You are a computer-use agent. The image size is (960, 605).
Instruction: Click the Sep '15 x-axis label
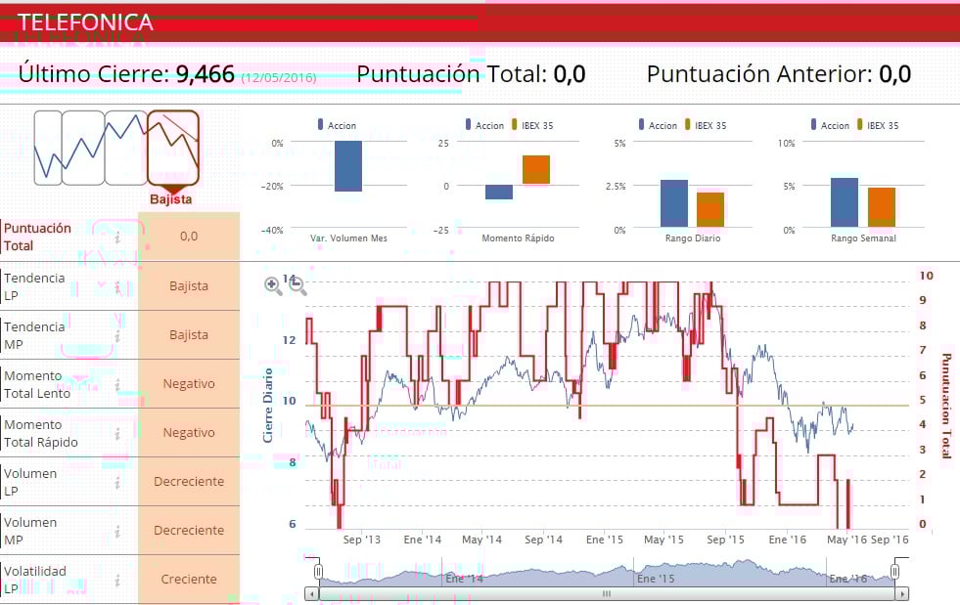point(725,540)
